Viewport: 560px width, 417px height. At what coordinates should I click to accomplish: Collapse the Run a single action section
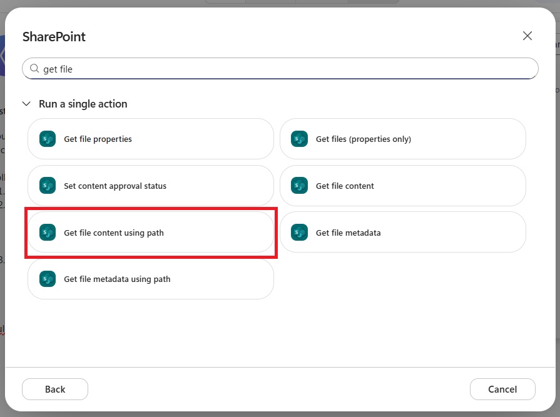(x=26, y=104)
